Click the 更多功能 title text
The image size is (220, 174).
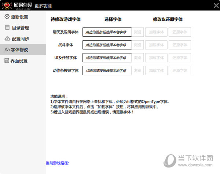pyautogui.click(x=43, y=6)
